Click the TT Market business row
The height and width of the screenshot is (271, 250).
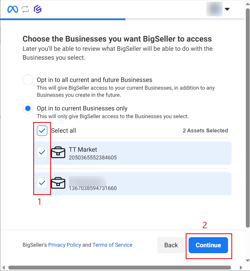tap(148, 153)
